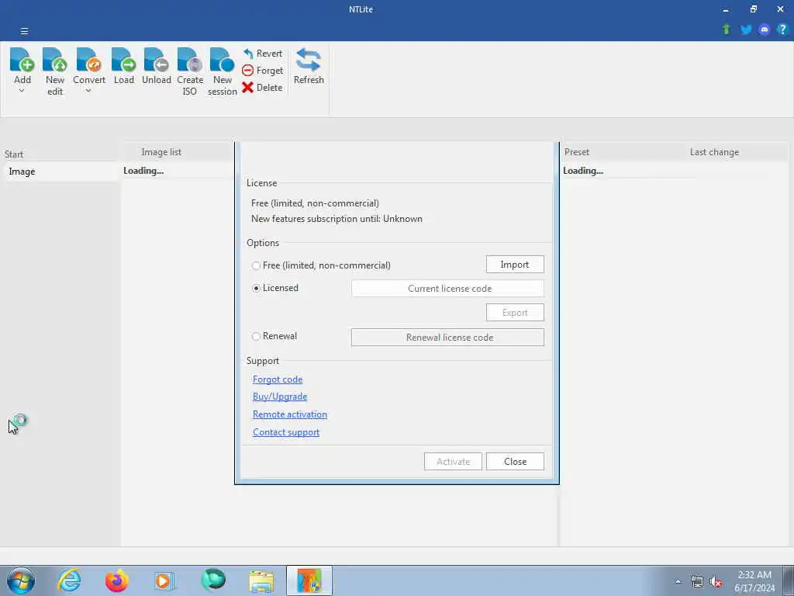
Task: Select the Licensed radio option
Action: tap(275, 288)
